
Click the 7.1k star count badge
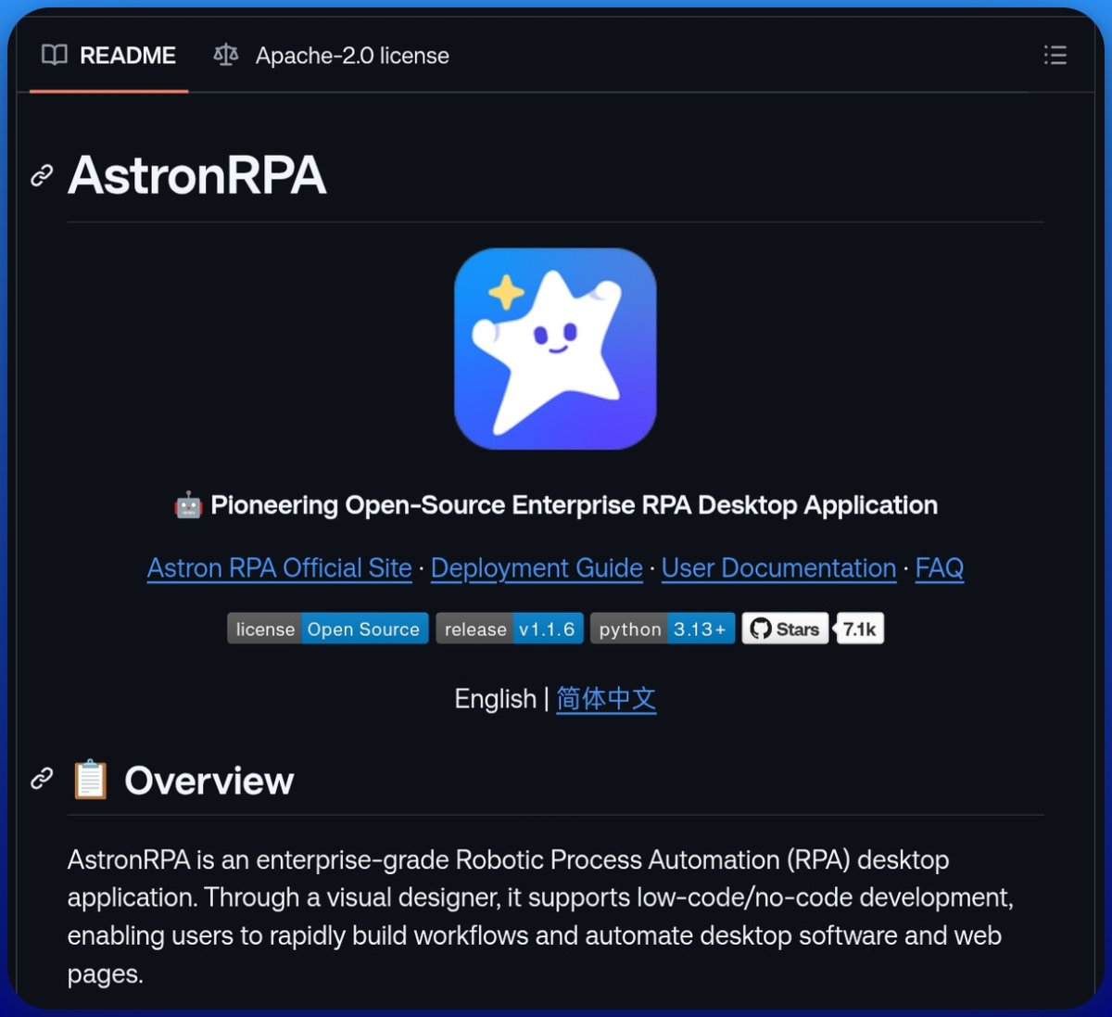pos(860,629)
